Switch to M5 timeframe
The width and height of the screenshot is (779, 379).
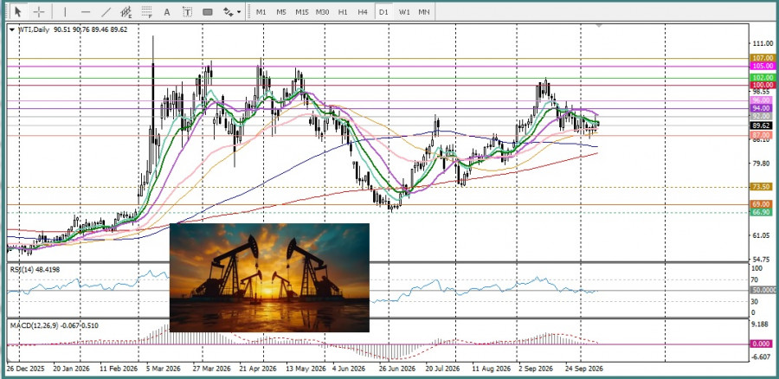click(x=281, y=12)
